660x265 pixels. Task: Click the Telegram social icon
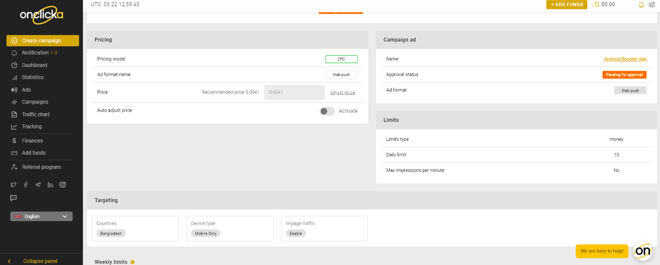click(38, 185)
